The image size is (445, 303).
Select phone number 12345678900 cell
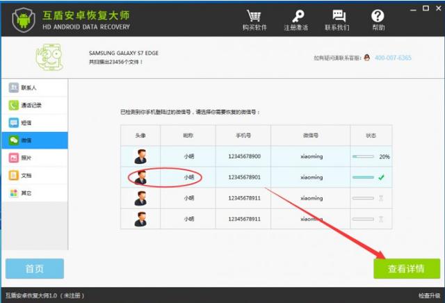tap(244, 156)
